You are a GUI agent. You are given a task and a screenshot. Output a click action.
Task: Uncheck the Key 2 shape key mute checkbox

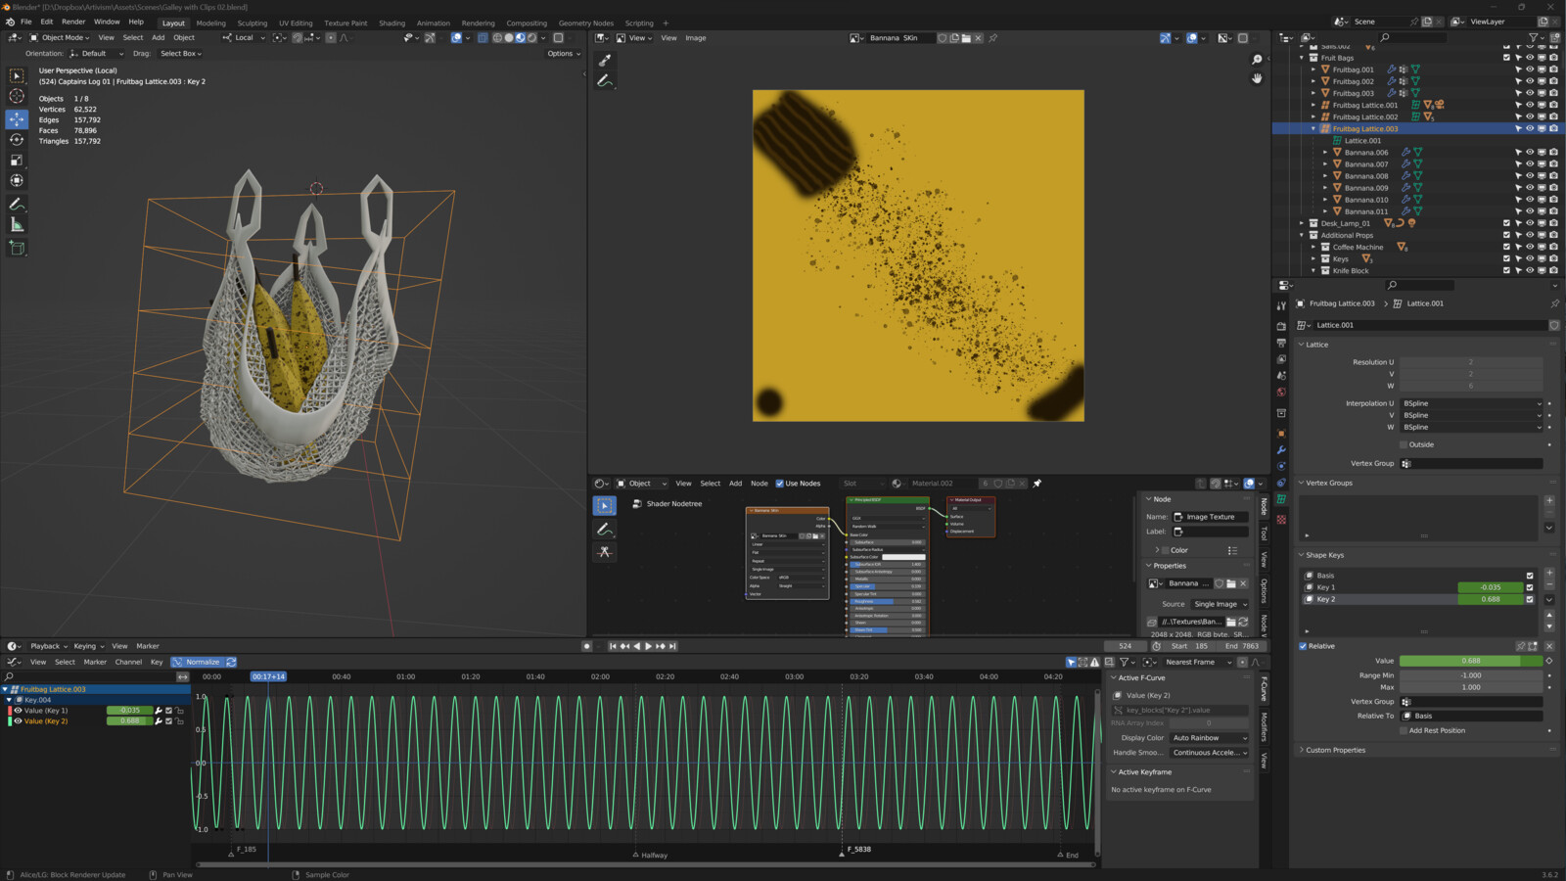pyautogui.click(x=1530, y=599)
